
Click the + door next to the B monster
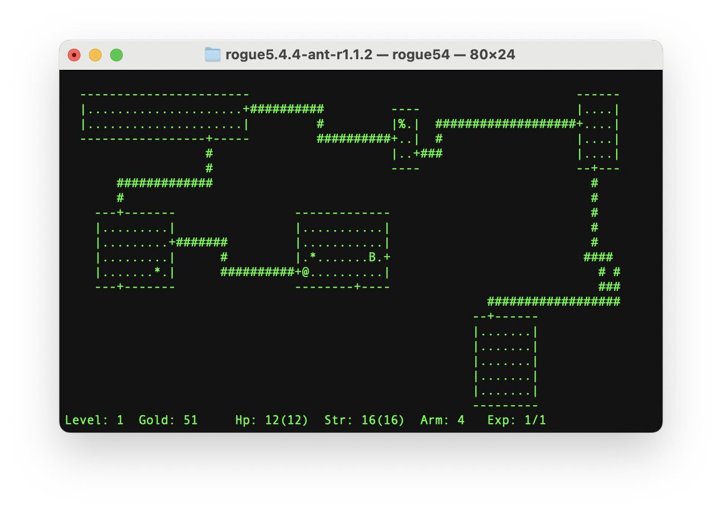click(387, 257)
